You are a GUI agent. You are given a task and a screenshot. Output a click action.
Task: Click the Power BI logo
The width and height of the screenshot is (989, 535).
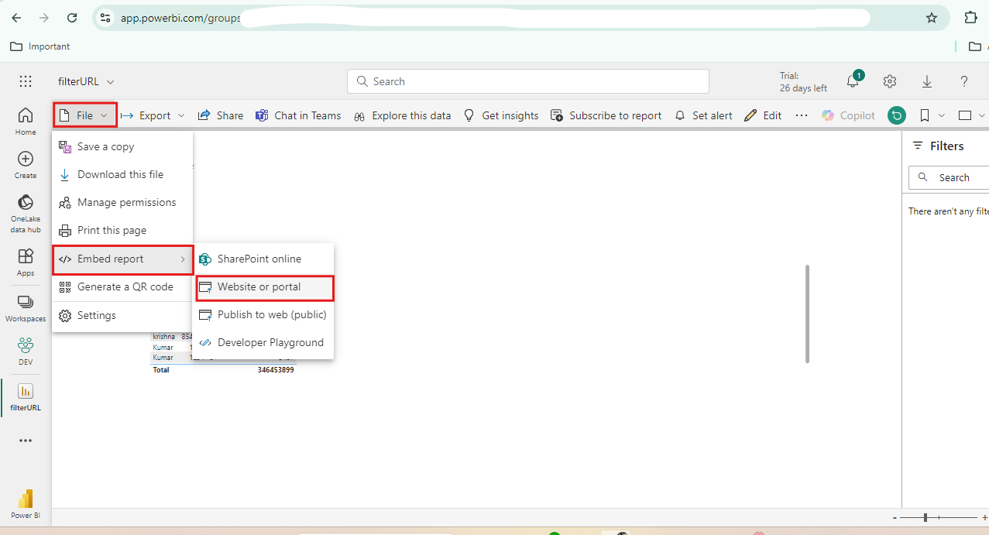[x=26, y=504]
